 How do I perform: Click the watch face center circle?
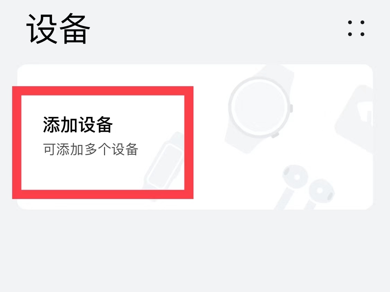point(259,107)
